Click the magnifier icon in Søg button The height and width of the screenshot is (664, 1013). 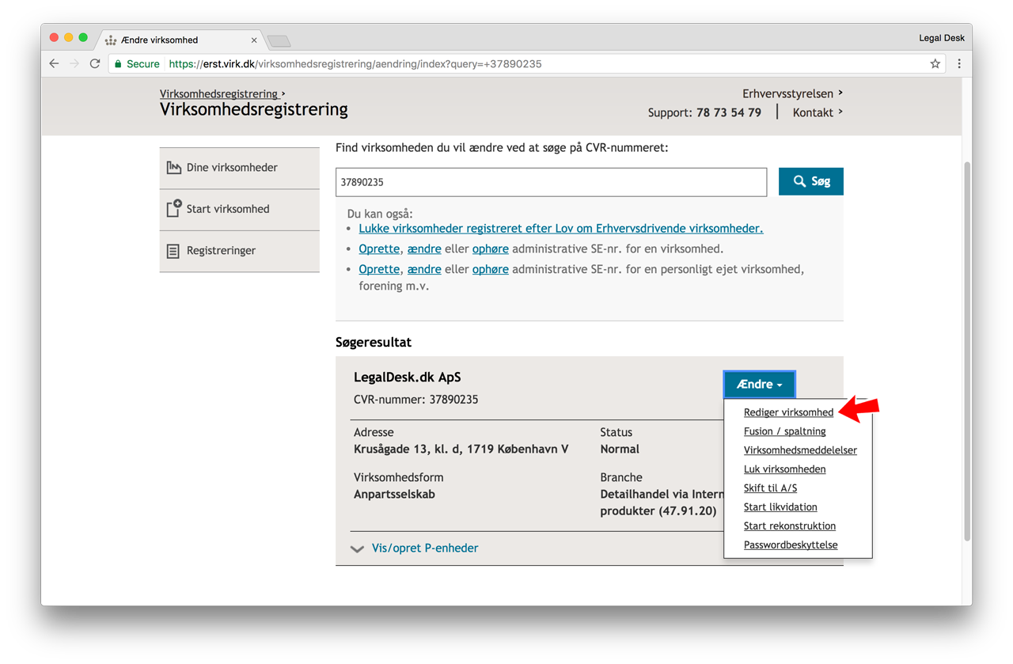coord(800,181)
